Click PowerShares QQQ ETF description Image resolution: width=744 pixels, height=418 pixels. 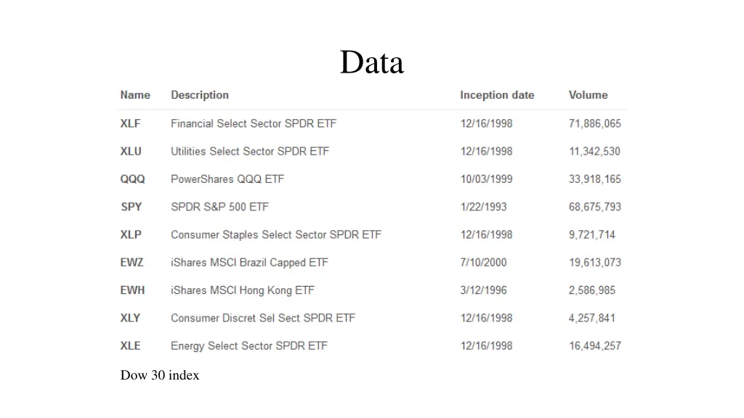[x=227, y=179]
